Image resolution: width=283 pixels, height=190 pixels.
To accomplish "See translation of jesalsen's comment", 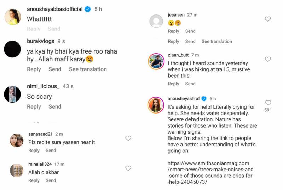I will point(216,41).
